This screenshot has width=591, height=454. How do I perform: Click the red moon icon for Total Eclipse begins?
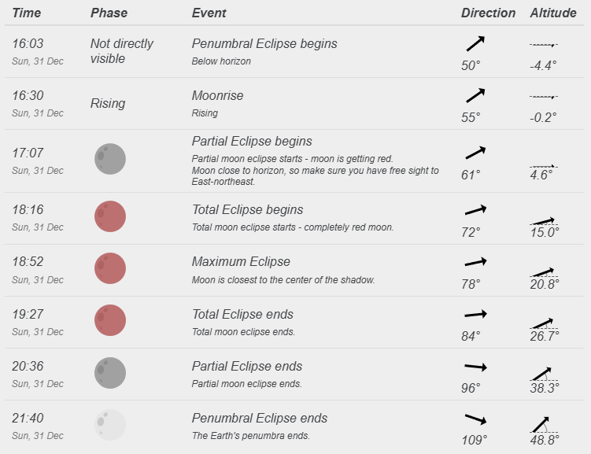110,216
